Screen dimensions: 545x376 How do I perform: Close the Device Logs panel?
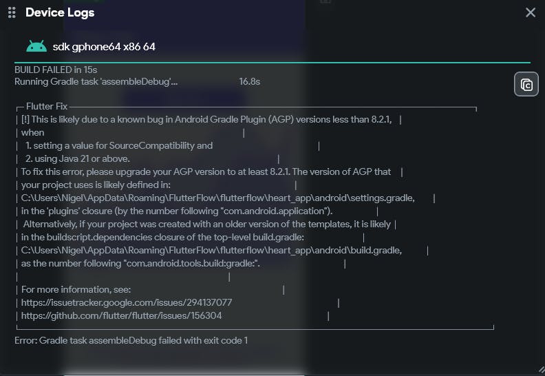(531, 12)
